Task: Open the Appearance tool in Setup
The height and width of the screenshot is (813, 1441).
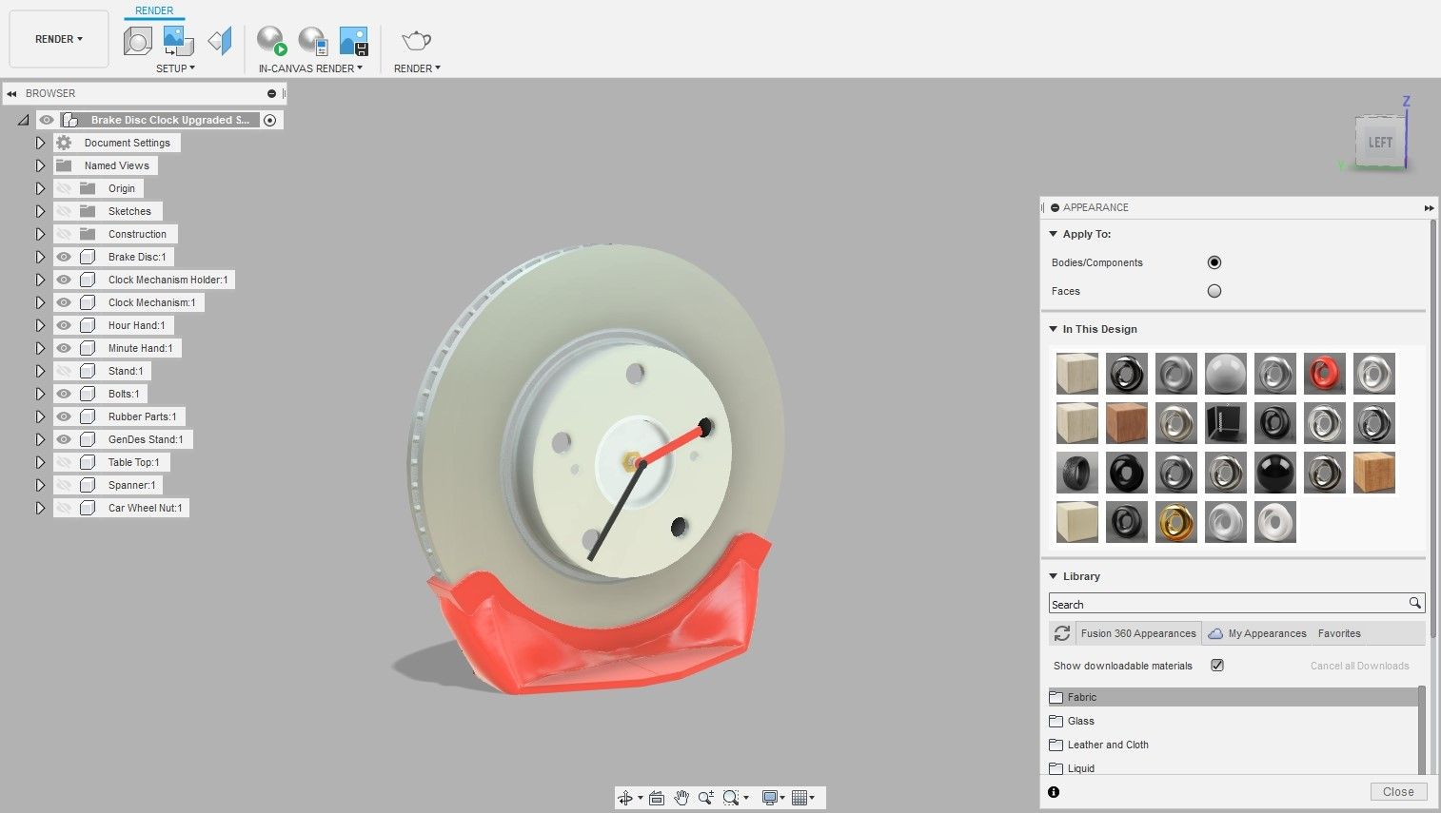Action: pyautogui.click(x=138, y=41)
